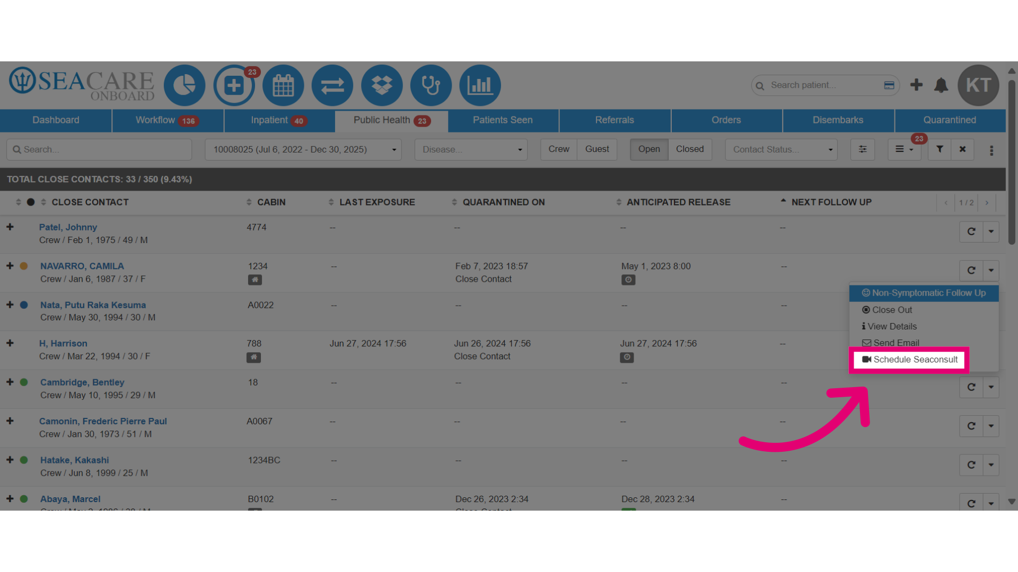
Task: Open the vertical three-dot more menu
Action: (x=991, y=150)
